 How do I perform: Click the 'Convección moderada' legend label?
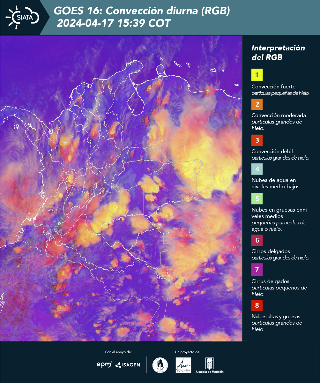279,115
